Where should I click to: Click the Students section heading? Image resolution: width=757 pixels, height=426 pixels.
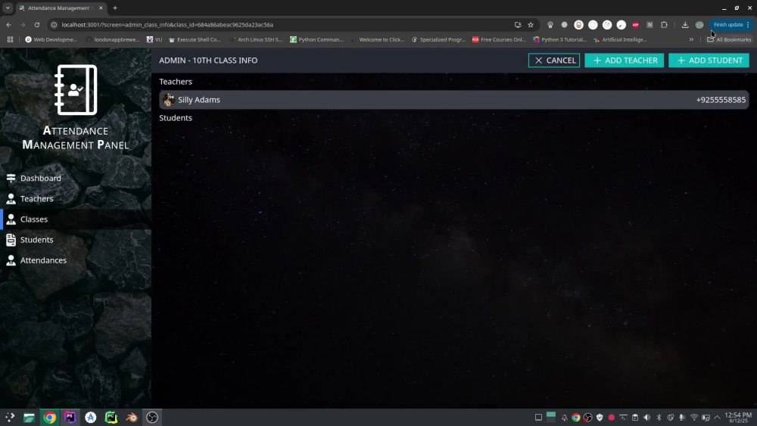(x=176, y=118)
